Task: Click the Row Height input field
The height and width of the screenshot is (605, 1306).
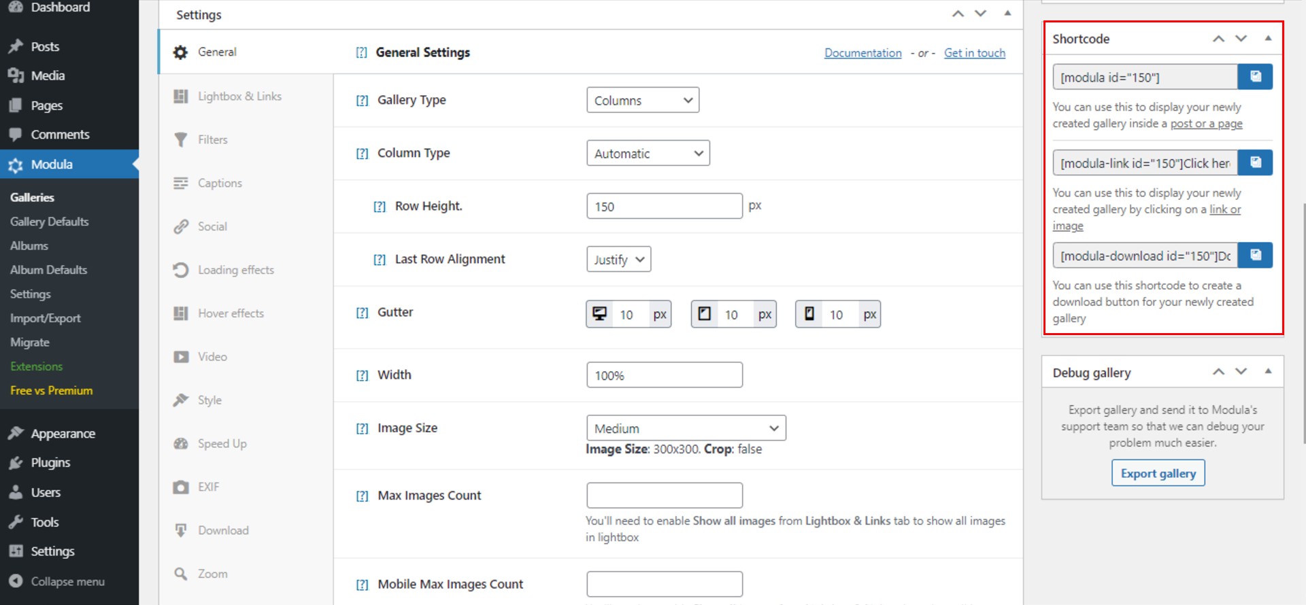Action: (x=664, y=206)
